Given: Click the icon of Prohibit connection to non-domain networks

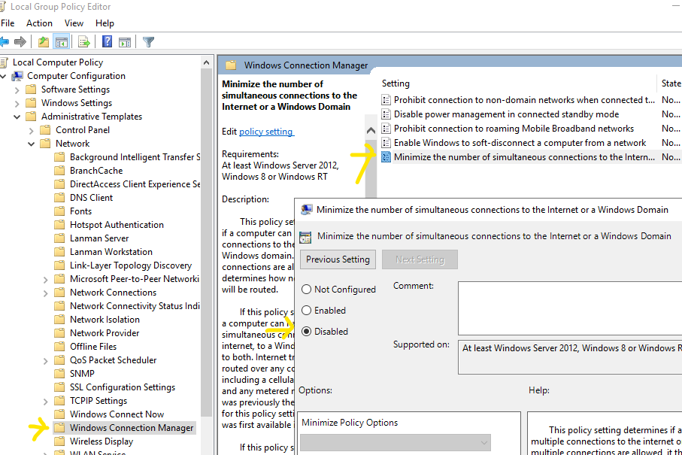Looking at the screenshot, I should click(386, 100).
